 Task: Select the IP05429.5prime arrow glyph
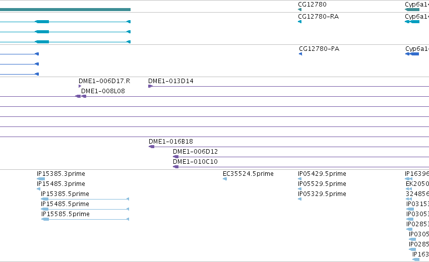click(x=300, y=179)
